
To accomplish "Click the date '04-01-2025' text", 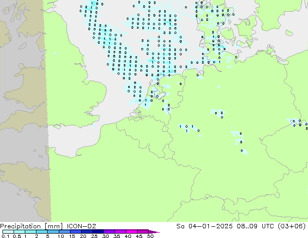I will (x=210, y=226).
